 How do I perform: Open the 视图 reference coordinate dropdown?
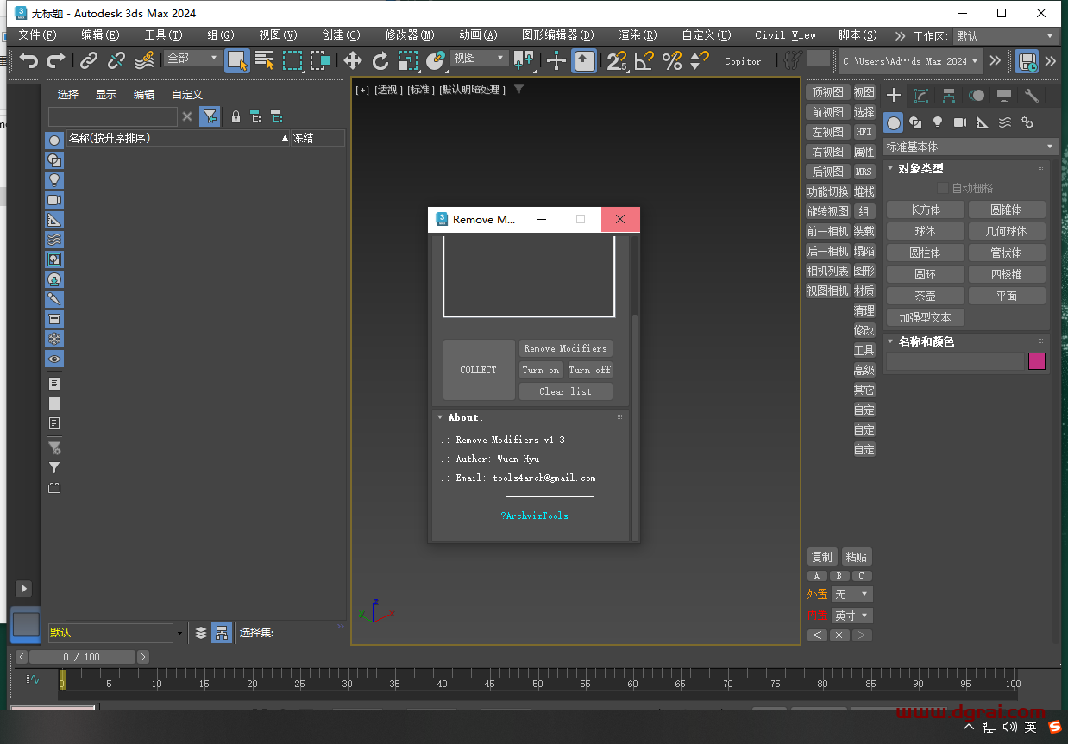point(479,58)
